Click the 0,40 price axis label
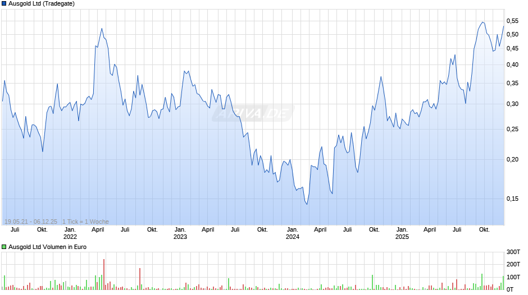Viewport: 528px width, 295px height. (x=512, y=64)
